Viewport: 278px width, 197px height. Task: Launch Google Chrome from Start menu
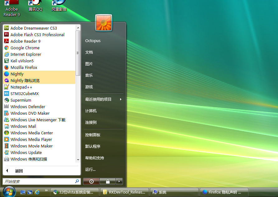click(25, 48)
